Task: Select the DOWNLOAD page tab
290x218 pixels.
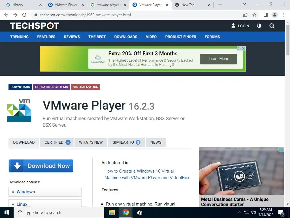Action: pos(24,142)
